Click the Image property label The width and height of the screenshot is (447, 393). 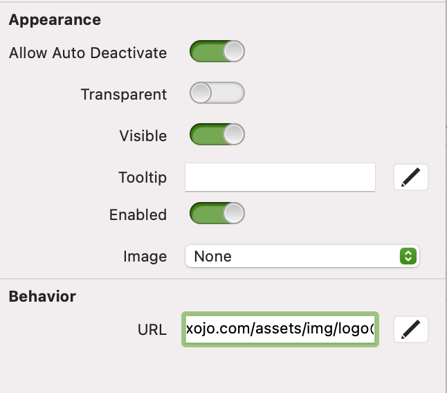click(145, 257)
